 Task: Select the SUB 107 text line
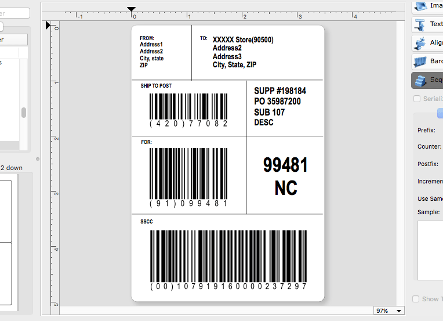pyautogui.click(x=269, y=112)
